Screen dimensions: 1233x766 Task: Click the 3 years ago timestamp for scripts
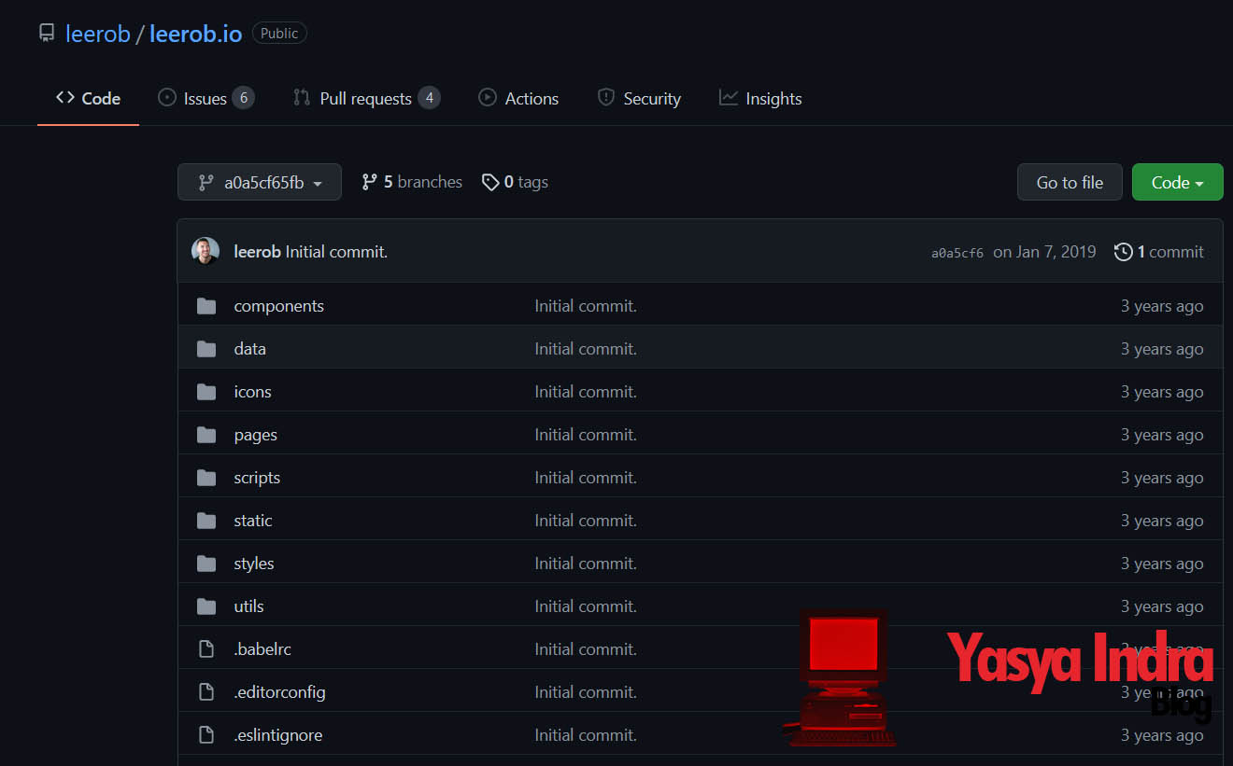1162,478
